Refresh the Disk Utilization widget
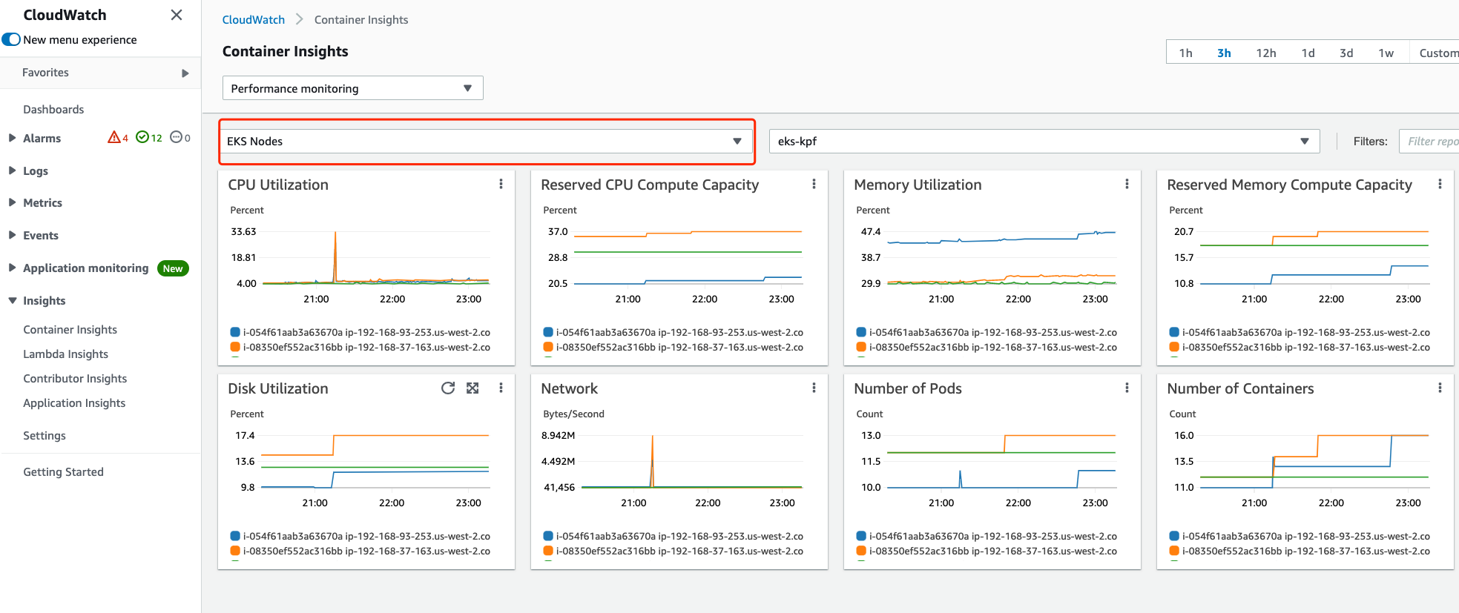Screen dimensions: 1459x613 click(448, 388)
